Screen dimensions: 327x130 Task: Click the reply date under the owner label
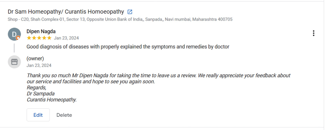[x=39, y=65]
